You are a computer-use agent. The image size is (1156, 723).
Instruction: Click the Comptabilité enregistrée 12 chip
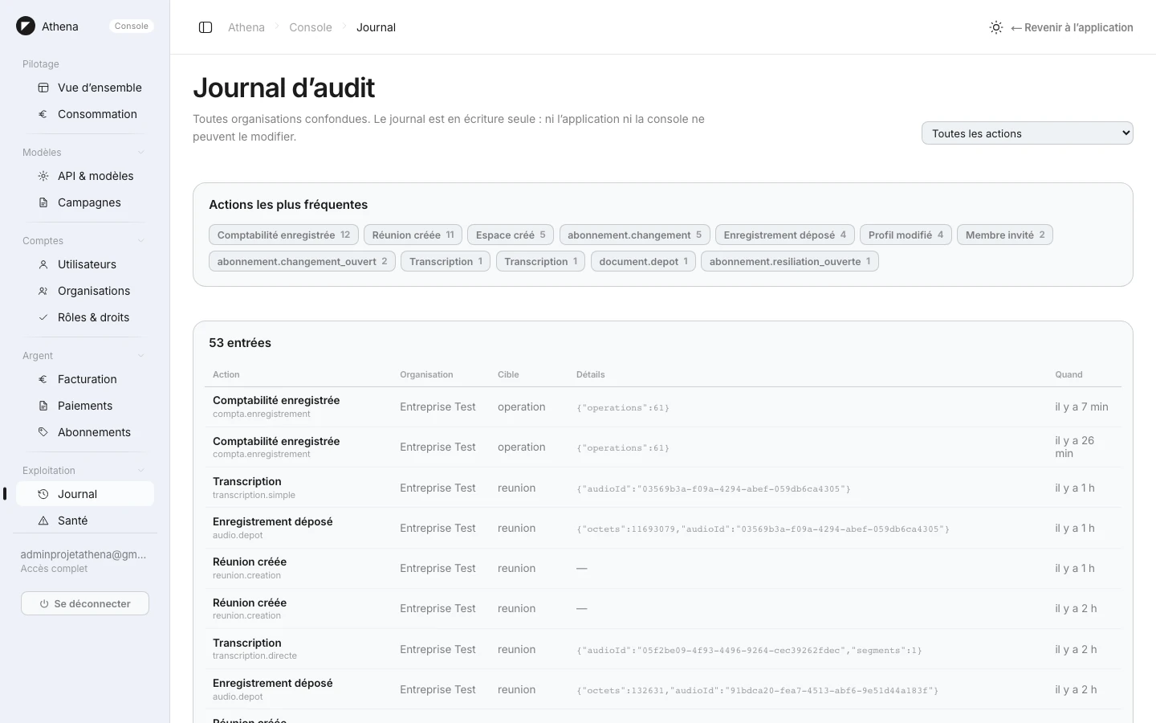(283, 235)
